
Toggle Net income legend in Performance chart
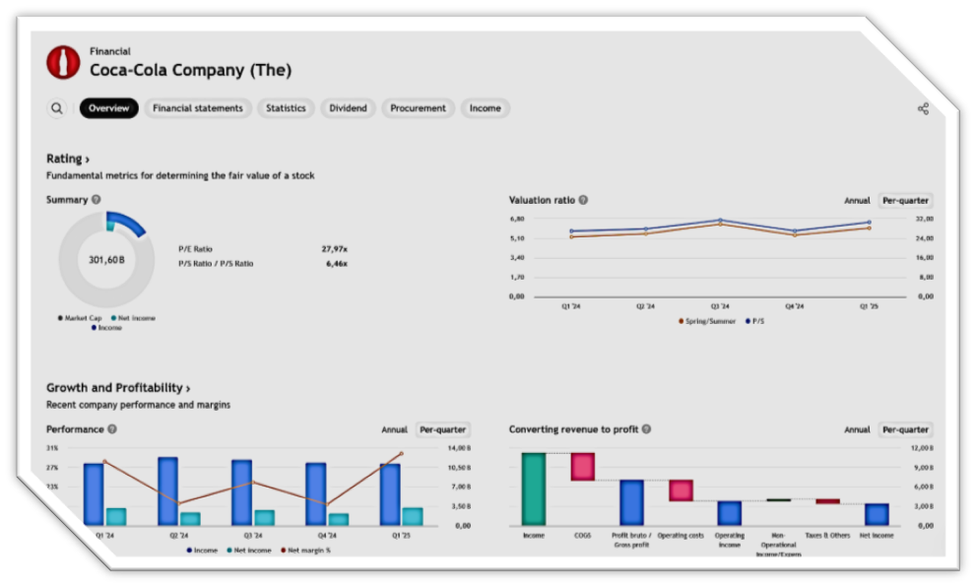pos(249,551)
